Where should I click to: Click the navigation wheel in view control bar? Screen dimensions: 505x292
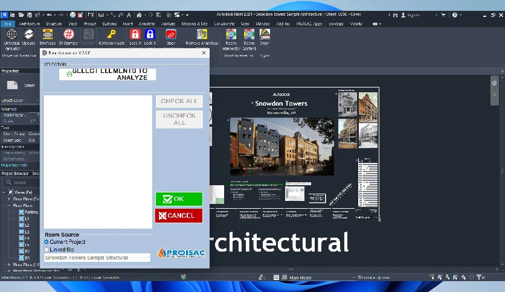tap(494, 83)
